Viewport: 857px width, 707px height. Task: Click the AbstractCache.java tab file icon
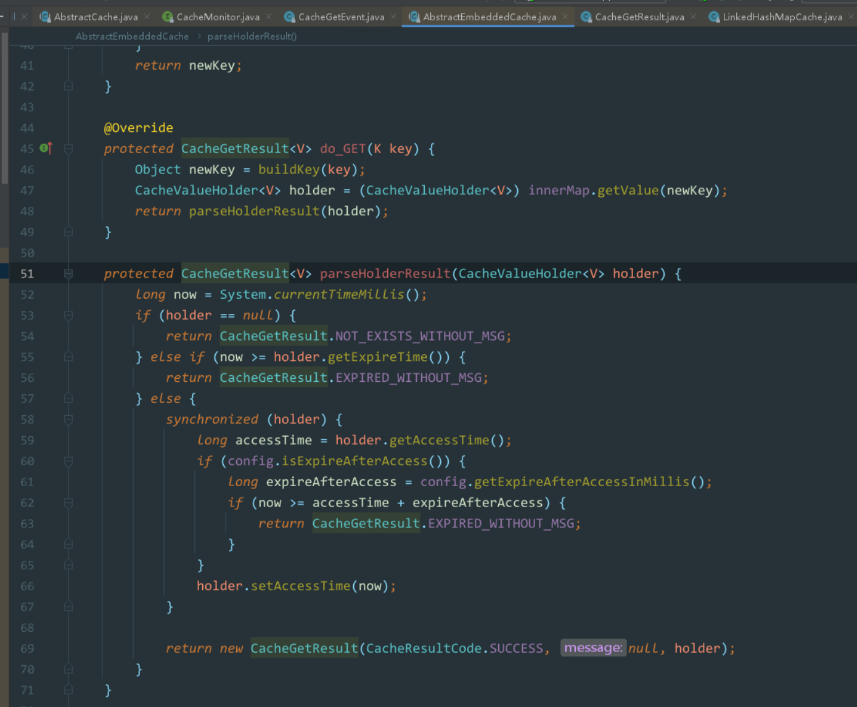pos(45,17)
